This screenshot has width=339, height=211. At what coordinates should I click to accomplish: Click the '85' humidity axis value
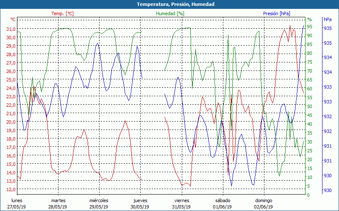310,44
